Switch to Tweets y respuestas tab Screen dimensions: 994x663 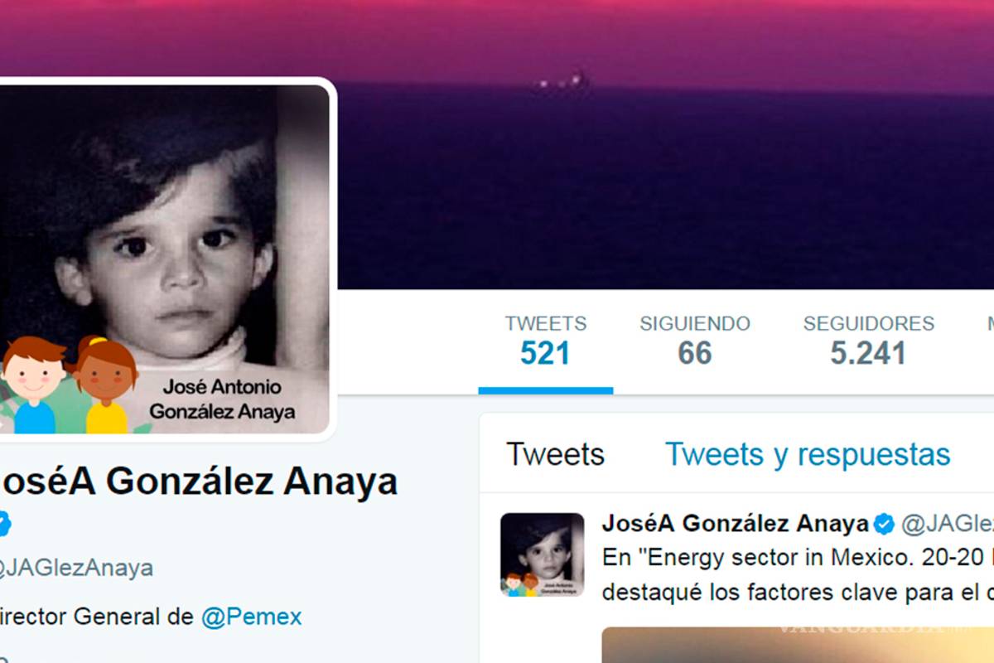[808, 454]
